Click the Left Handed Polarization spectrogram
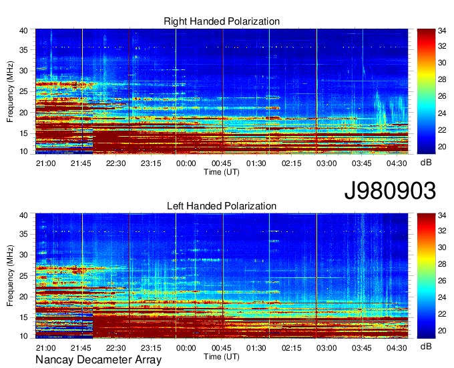This screenshot has height=368, width=454. point(222,275)
